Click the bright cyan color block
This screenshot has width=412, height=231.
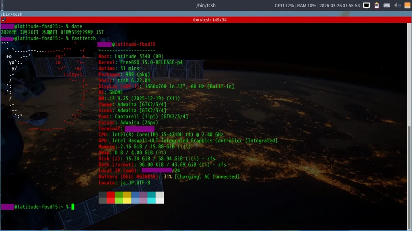(x=151, y=201)
